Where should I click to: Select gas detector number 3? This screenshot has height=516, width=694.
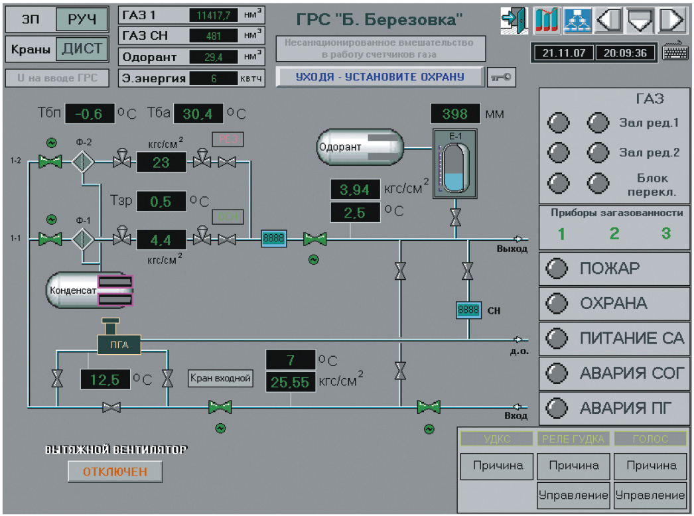tap(666, 233)
